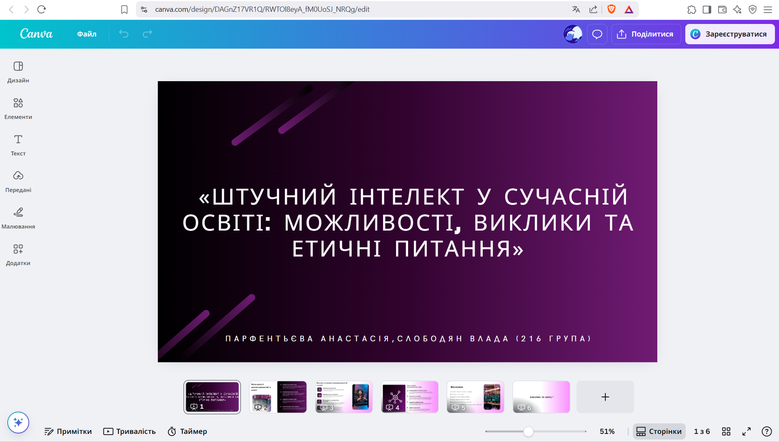Image resolution: width=779 pixels, height=442 pixels.
Task: Add a new page with plus button
Action: pos(605,397)
